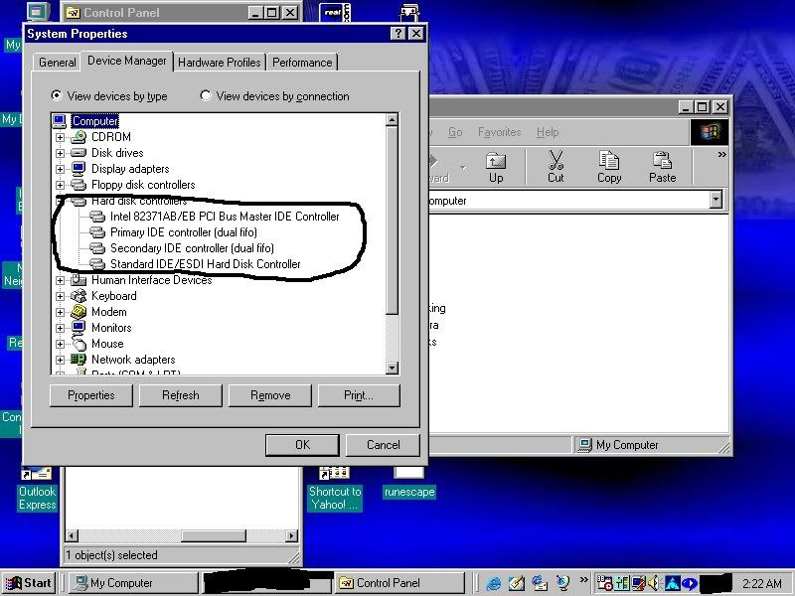Click the View Channels satellite dish icon
This screenshot has height=596, width=795.
click(562, 583)
